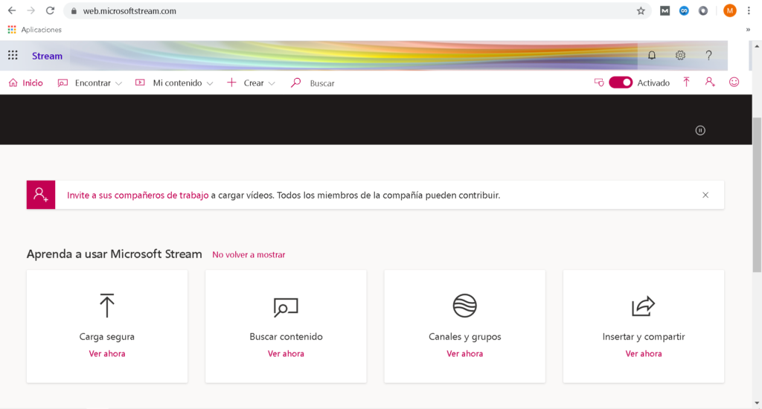Click the invite coworkers person icon in navbar
Image resolution: width=762 pixels, height=409 pixels.
[x=710, y=82]
